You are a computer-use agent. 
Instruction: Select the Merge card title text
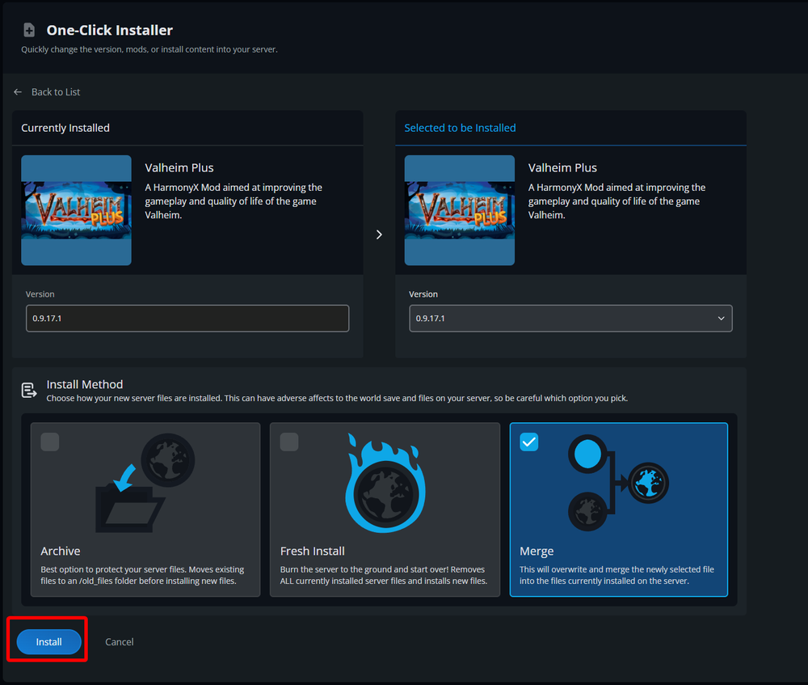click(x=537, y=551)
